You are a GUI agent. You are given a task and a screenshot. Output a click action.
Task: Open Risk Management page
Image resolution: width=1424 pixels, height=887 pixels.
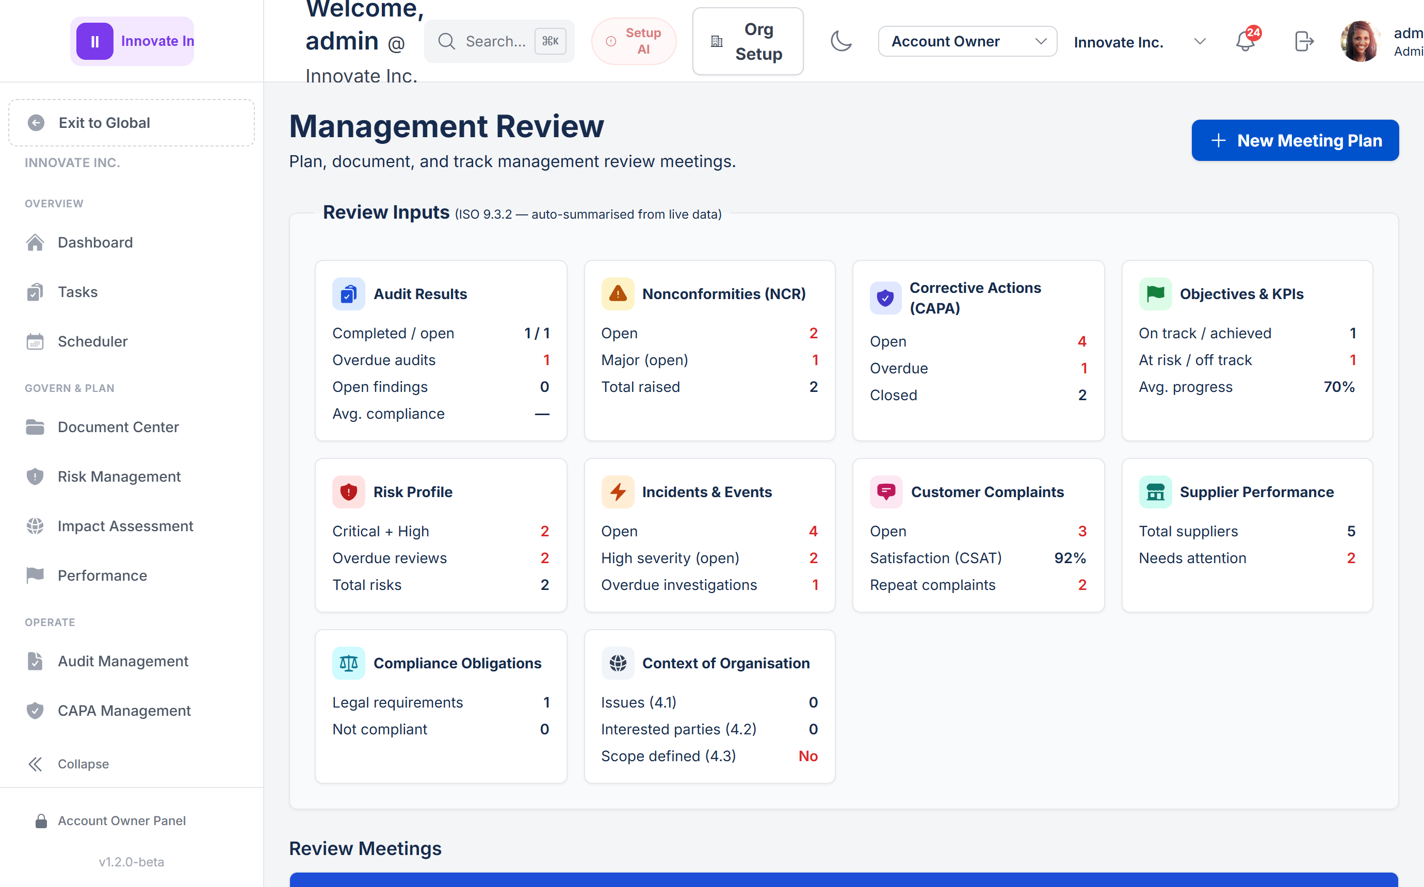tap(132, 477)
